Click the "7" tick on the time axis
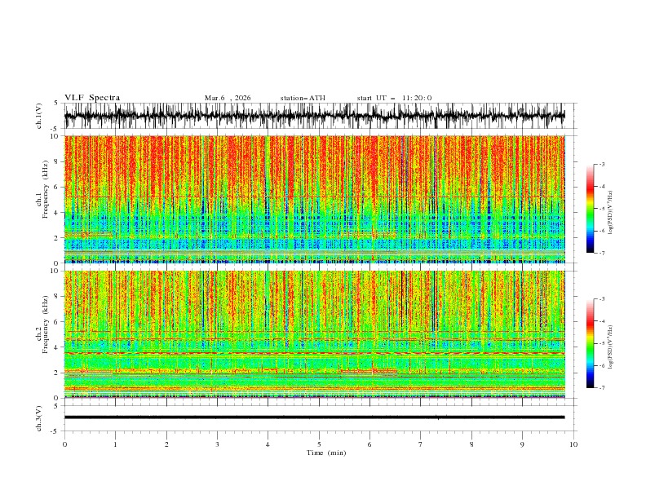The height and width of the screenshot is (499, 646). [421, 444]
